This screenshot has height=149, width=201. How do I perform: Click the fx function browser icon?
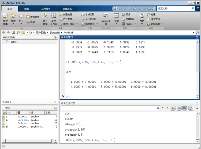click(63, 96)
